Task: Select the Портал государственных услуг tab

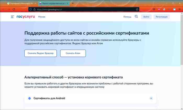Action: point(54,3)
